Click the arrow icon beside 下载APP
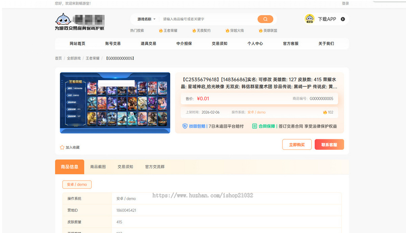This screenshot has width=406, height=233. [x=343, y=19]
